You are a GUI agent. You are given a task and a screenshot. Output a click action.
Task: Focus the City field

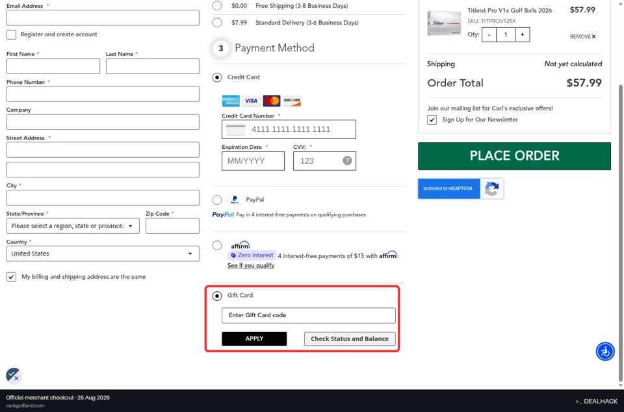(x=103, y=198)
